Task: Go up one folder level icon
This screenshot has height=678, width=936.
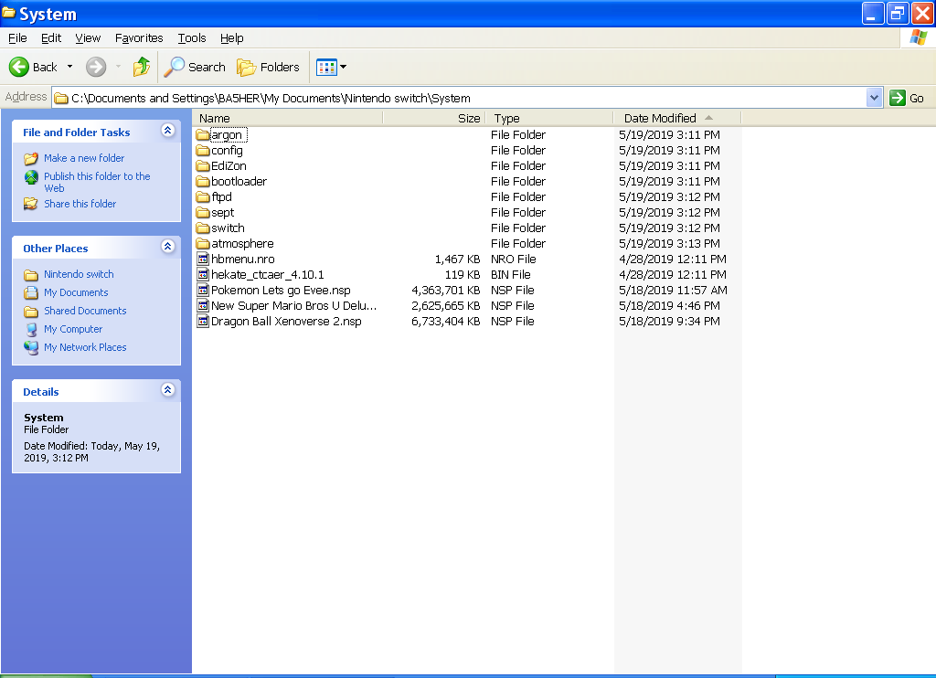Action: tap(142, 67)
